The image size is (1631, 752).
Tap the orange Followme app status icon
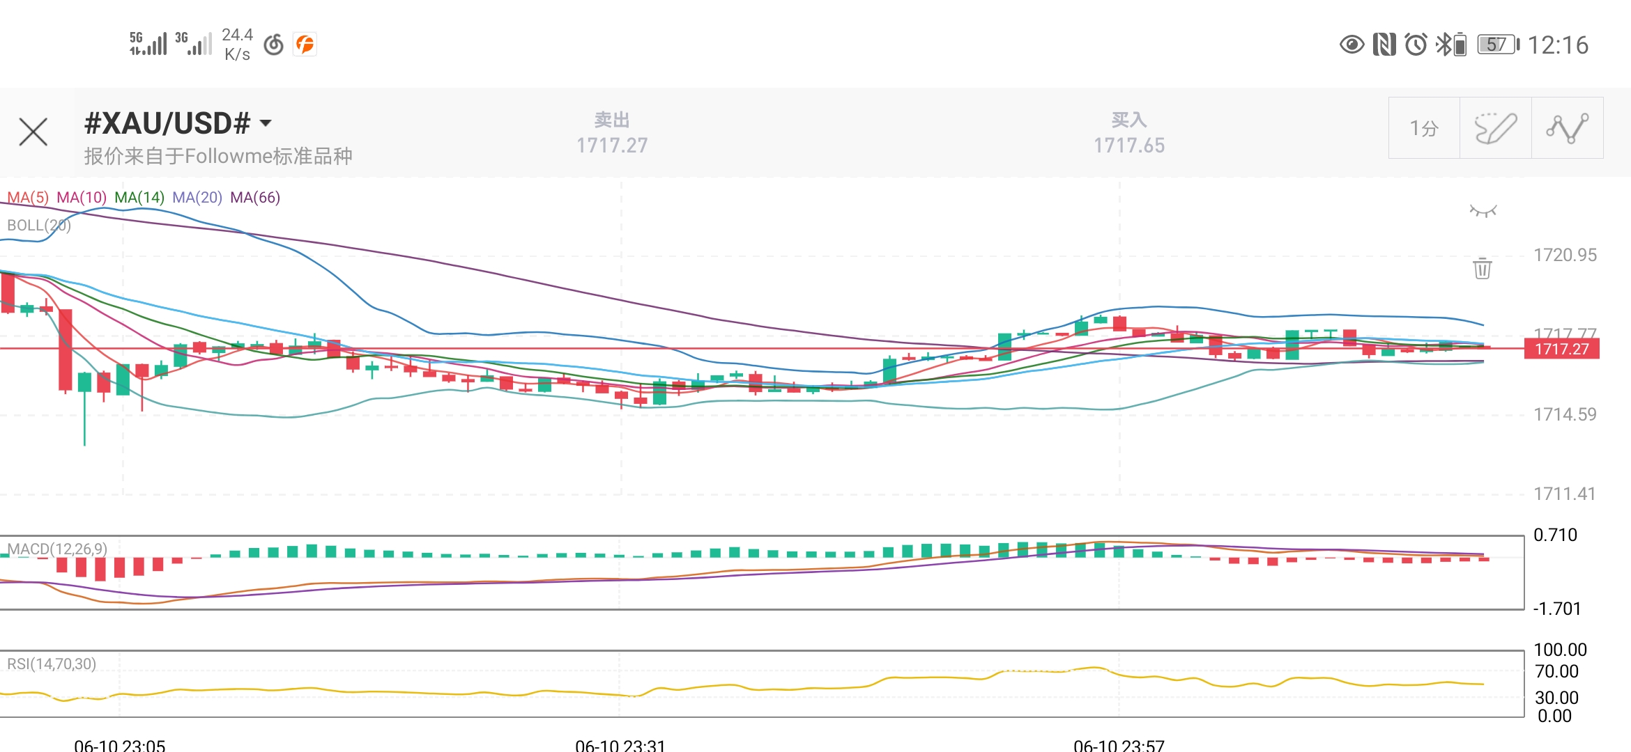(305, 45)
